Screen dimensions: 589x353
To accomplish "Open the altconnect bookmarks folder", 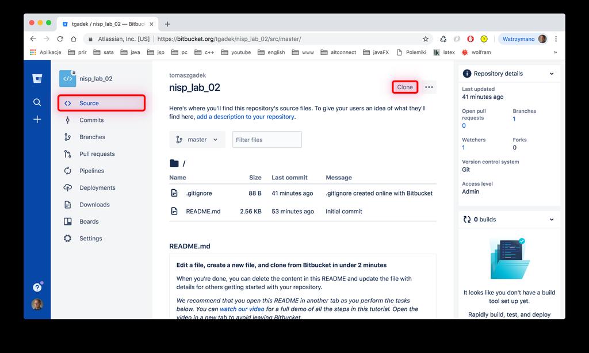I will 338,52.
